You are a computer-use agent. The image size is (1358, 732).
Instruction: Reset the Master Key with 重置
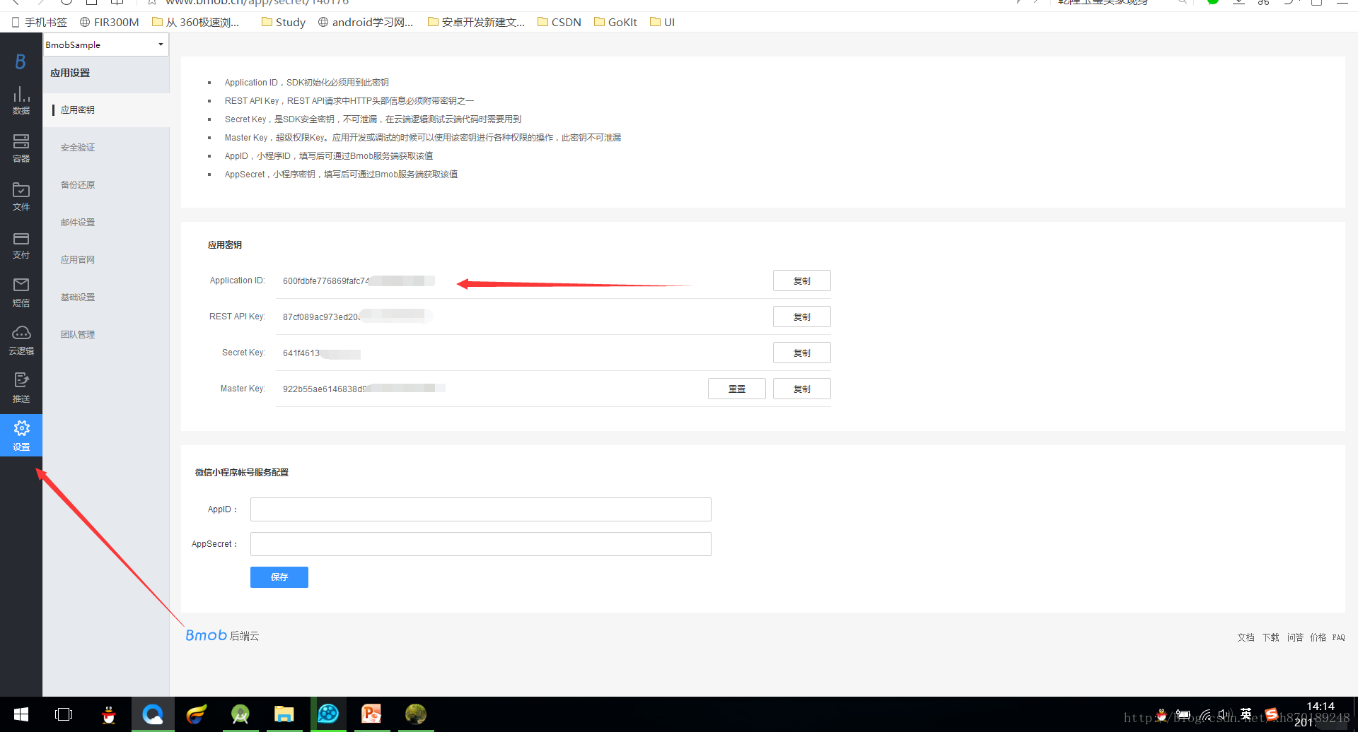coord(736,389)
